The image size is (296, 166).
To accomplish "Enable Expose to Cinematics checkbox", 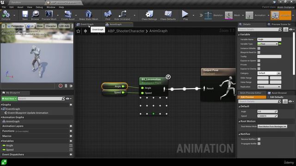I will (259, 69).
